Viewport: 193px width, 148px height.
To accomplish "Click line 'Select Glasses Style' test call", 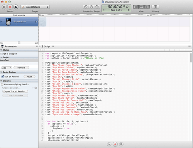I will (x=73, y=79).
